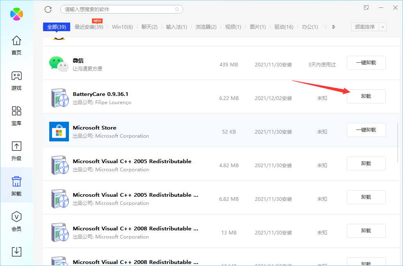Switch to Win10(6) tab
403x266 pixels.
coord(122,27)
